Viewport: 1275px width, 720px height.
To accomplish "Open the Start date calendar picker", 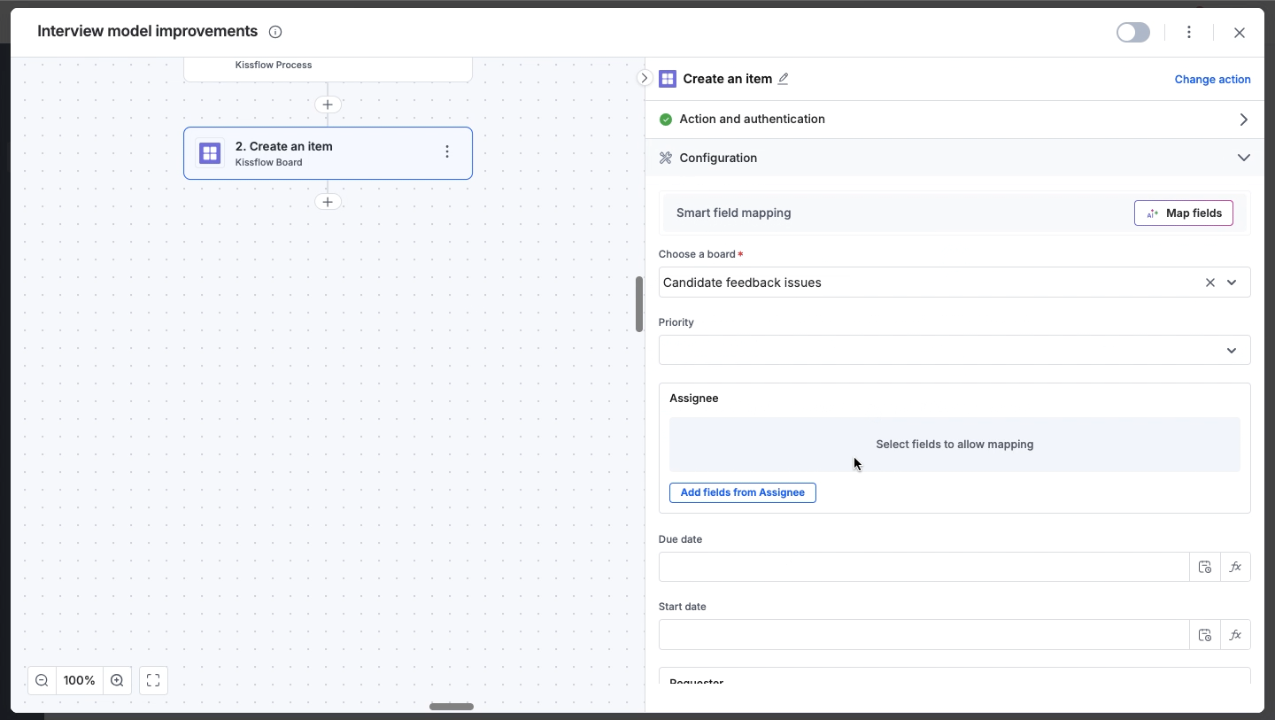I will (x=1205, y=634).
